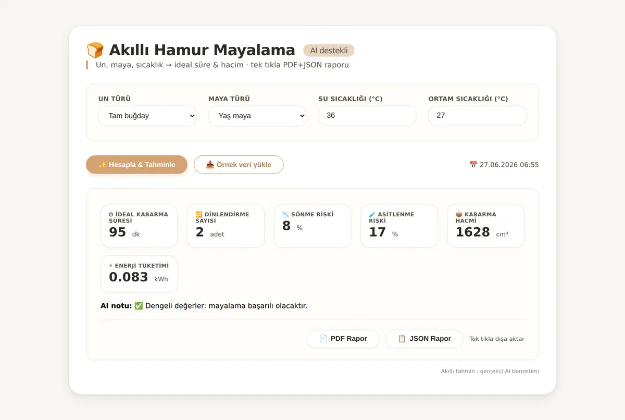Click the Hesapla & Tahminle button
625x420 pixels.
(x=136, y=165)
